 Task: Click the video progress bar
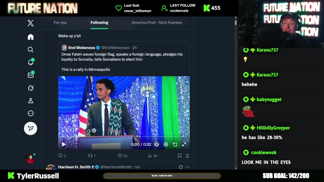tap(124, 137)
